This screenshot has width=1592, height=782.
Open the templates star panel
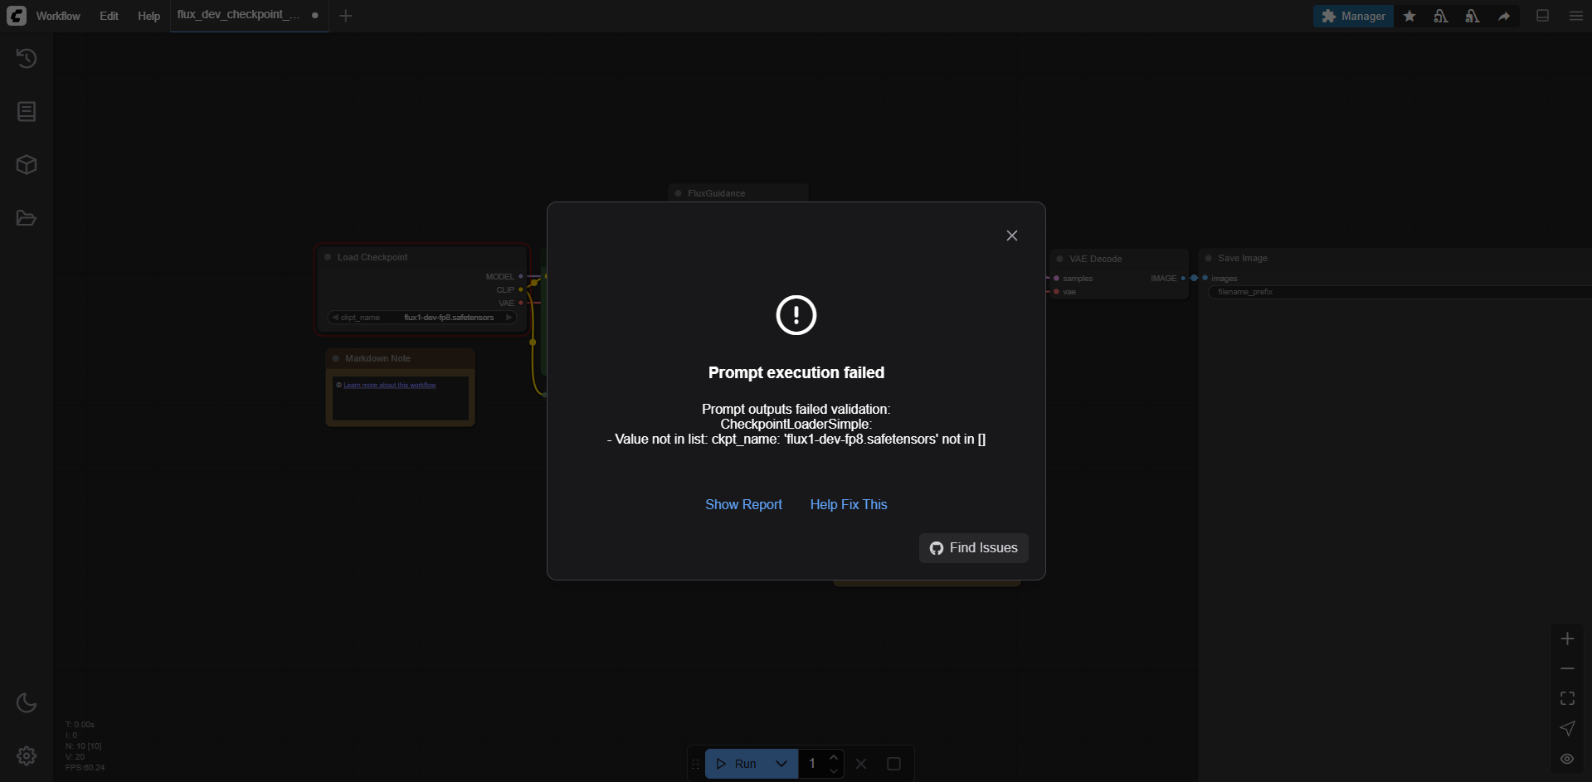coord(1409,16)
